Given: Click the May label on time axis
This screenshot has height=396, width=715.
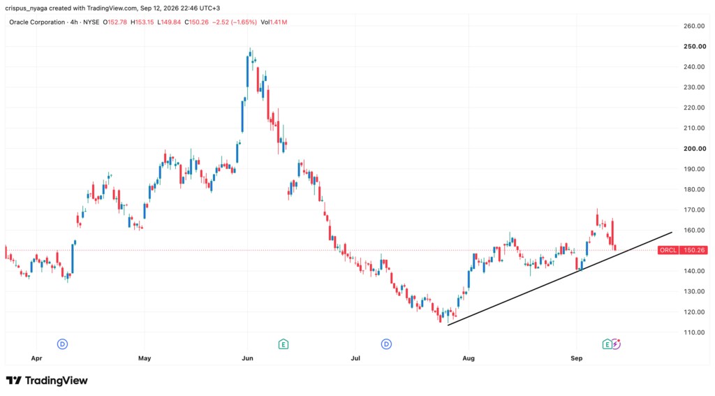Looking at the screenshot, I should (x=145, y=358).
